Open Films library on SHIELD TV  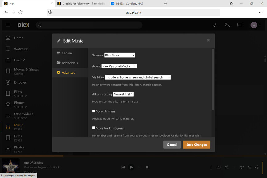coord(20,93)
